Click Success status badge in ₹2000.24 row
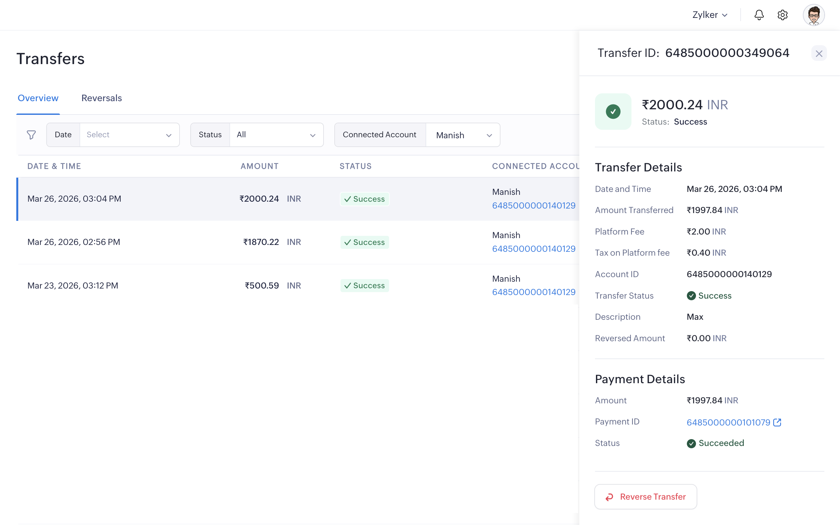 (x=365, y=199)
